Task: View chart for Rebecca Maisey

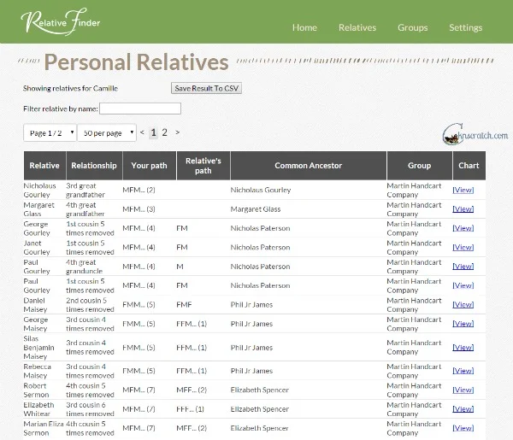Action: click(463, 371)
